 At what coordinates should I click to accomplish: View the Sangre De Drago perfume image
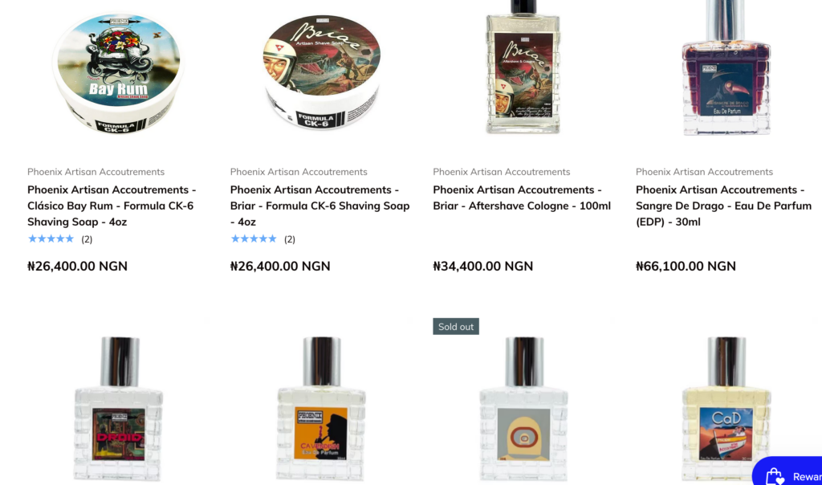coord(726,68)
